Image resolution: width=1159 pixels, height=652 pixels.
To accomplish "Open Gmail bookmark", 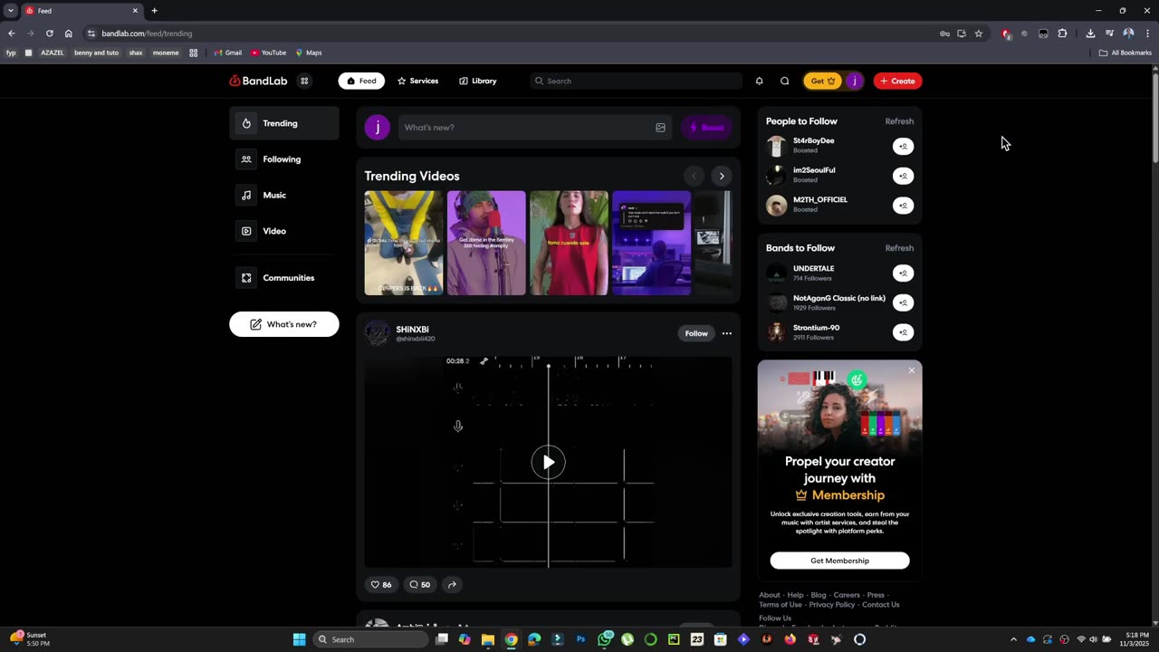I will tap(228, 53).
